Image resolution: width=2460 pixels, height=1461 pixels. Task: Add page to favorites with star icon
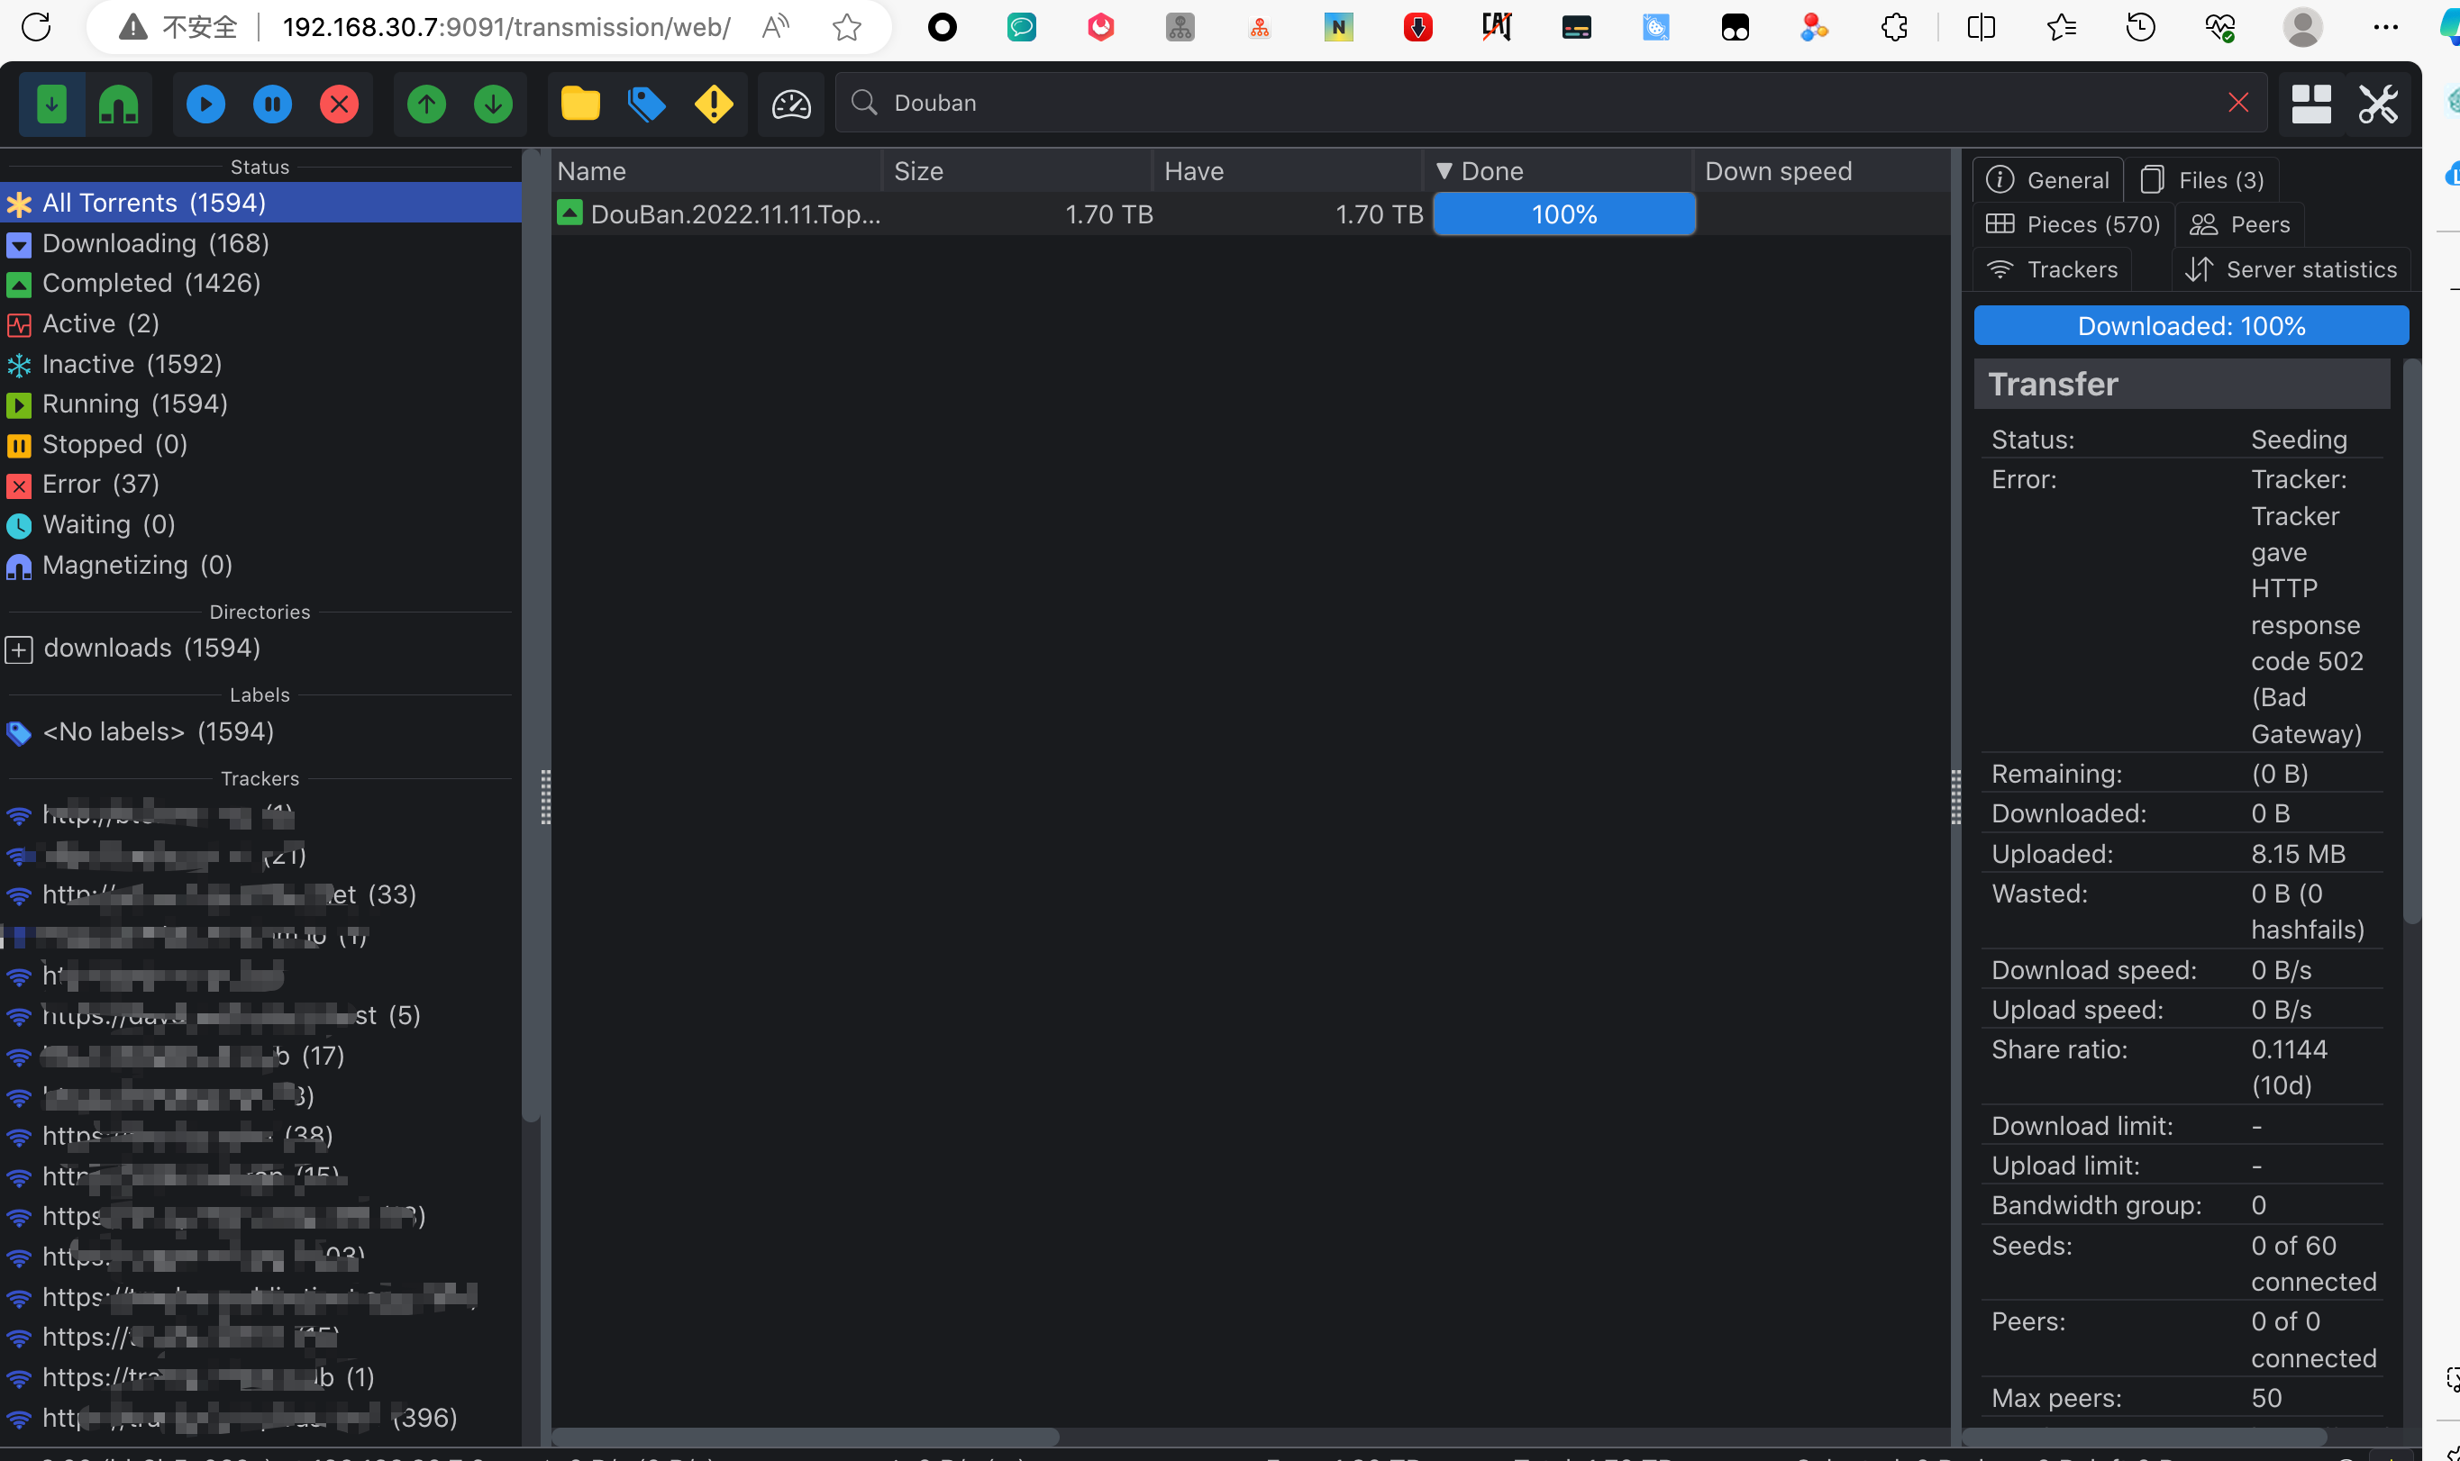[847, 27]
